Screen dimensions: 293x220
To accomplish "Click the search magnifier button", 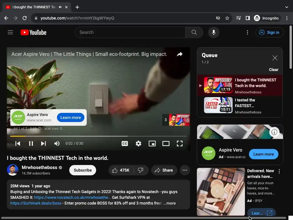I will coord(194,32).
